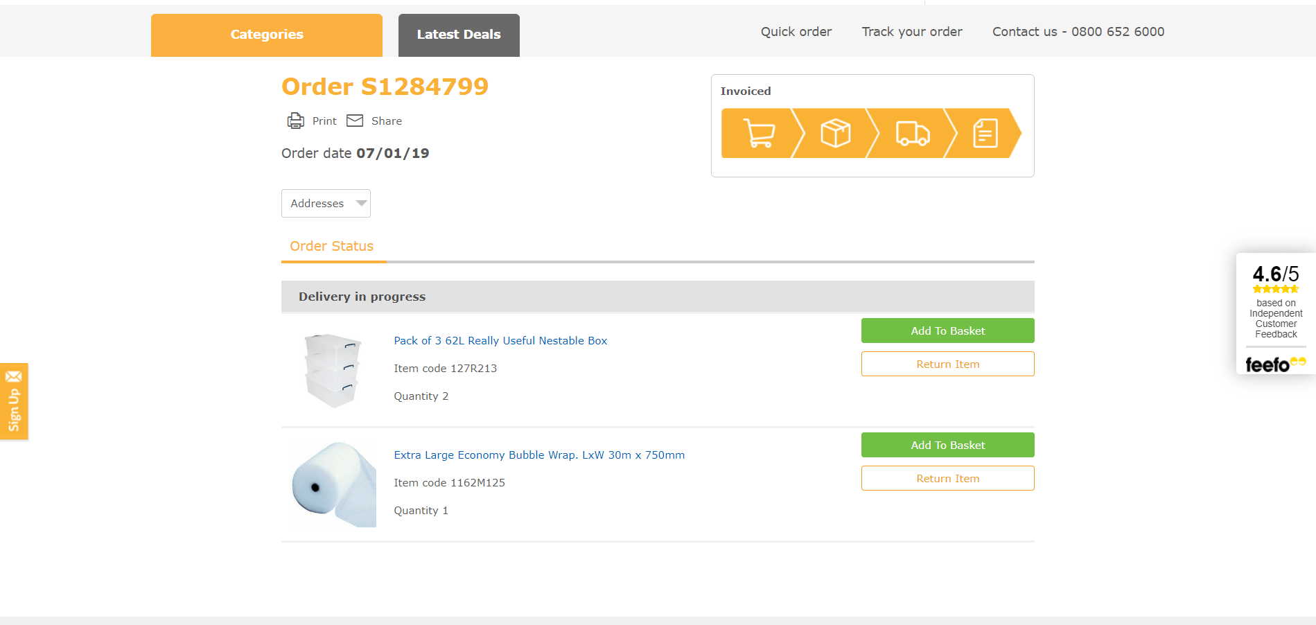Click the feefo logo
Screen dimensions: 1316x625
coord(1275,364)
